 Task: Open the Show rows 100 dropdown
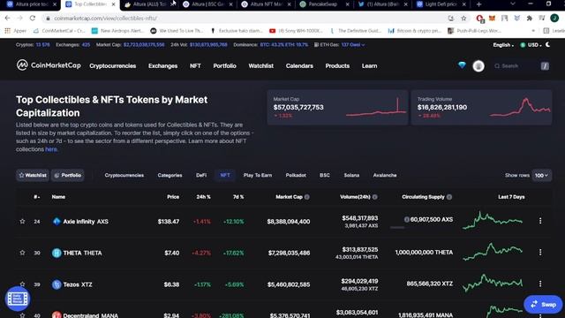tap(541, 175)
